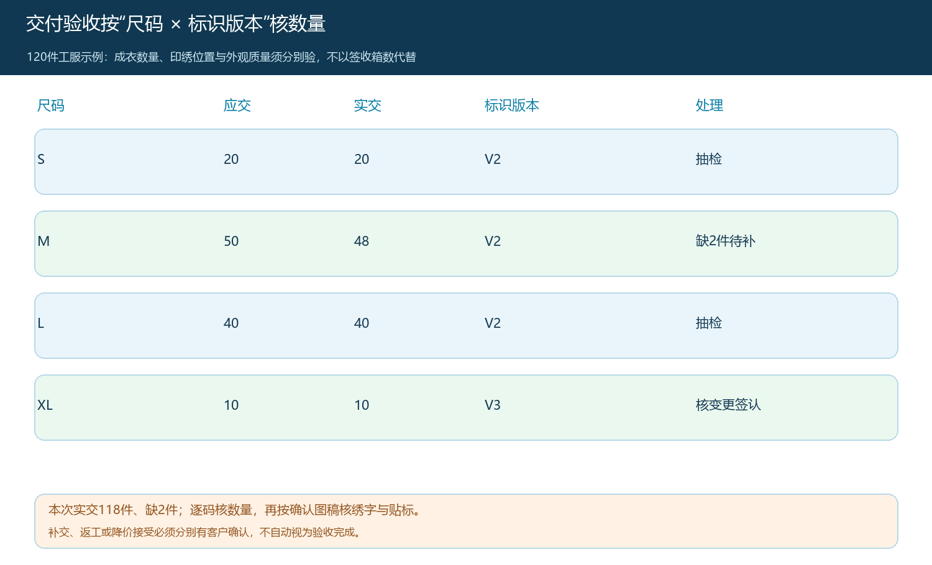Click the 核变更签认 status text

[x=728, y=405]
